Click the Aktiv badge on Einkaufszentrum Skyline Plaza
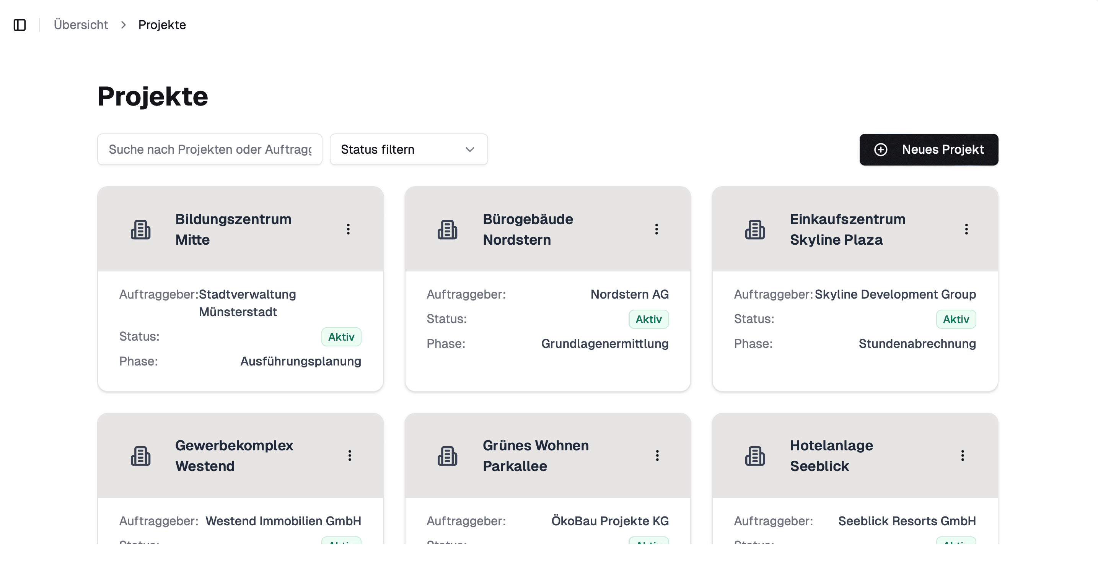The width and height of the screenshot is (1098, 562). click(x=956, y=319)
